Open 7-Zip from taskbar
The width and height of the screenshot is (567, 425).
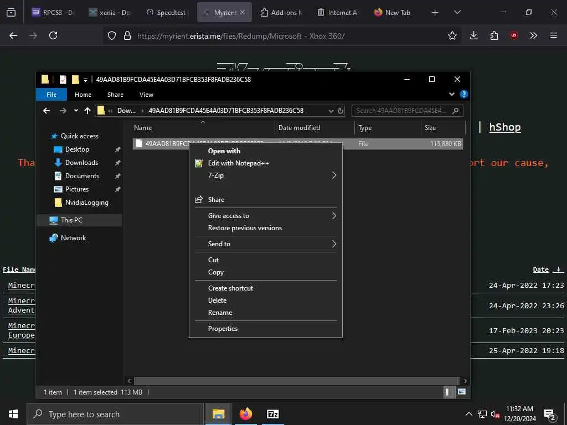[272, 414]
